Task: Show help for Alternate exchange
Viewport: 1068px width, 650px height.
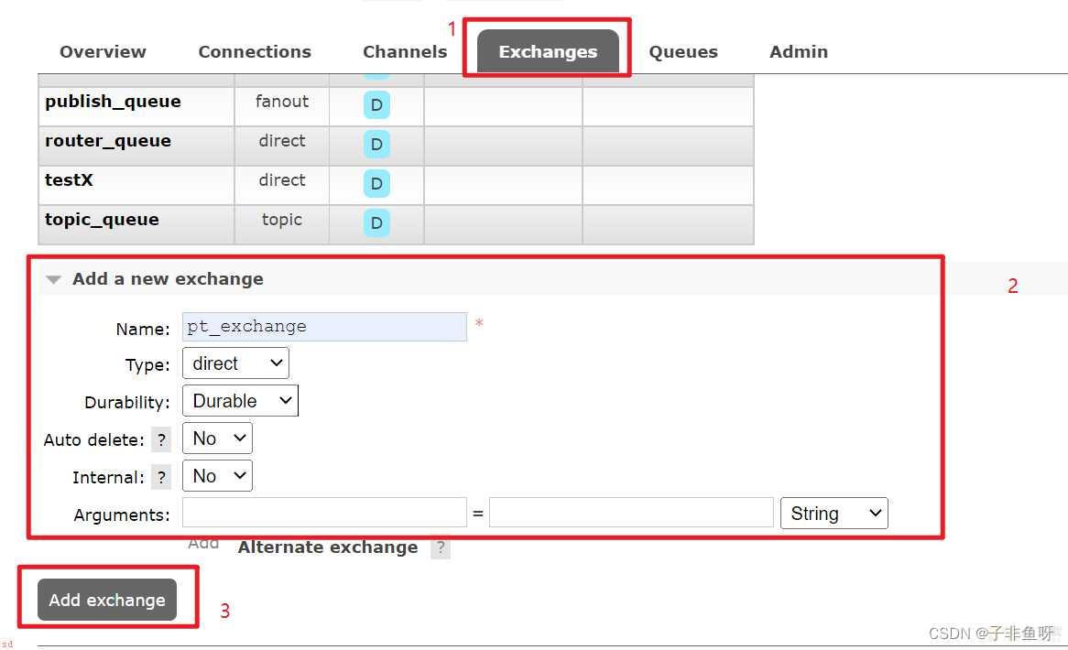Action: click(441, 547)
